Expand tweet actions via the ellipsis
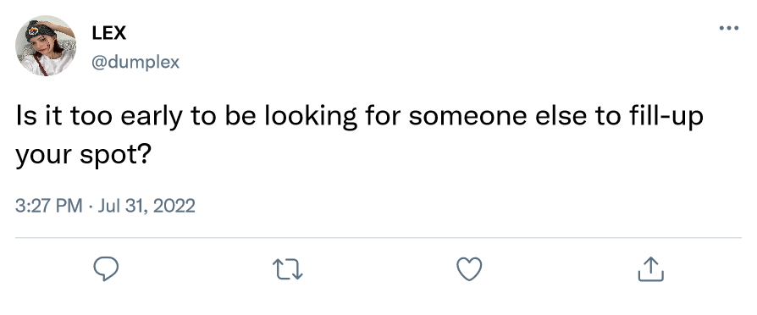Viewport: 757px width, 315px height. tap(728, 28)
